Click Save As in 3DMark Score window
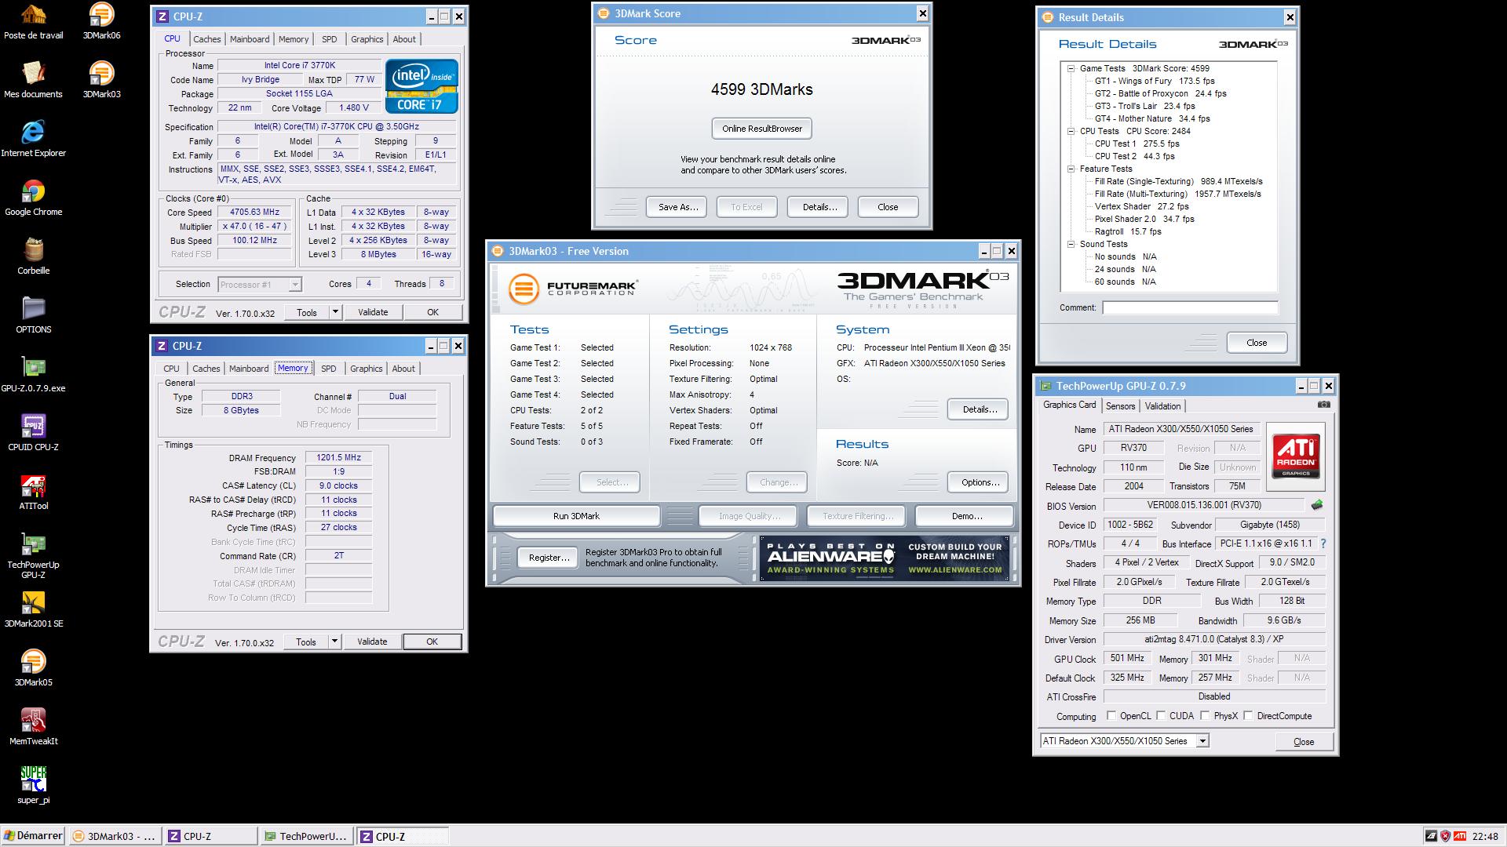This screenshot has width=1507, height=847. pos(678,207)
